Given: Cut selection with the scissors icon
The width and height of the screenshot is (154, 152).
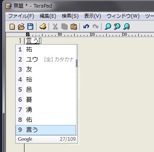Looking at the screenshot, I should (55, 27).
